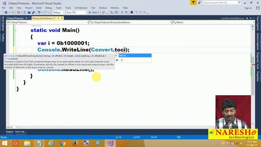Collapse the Main method outlining box

click(15, 30)
